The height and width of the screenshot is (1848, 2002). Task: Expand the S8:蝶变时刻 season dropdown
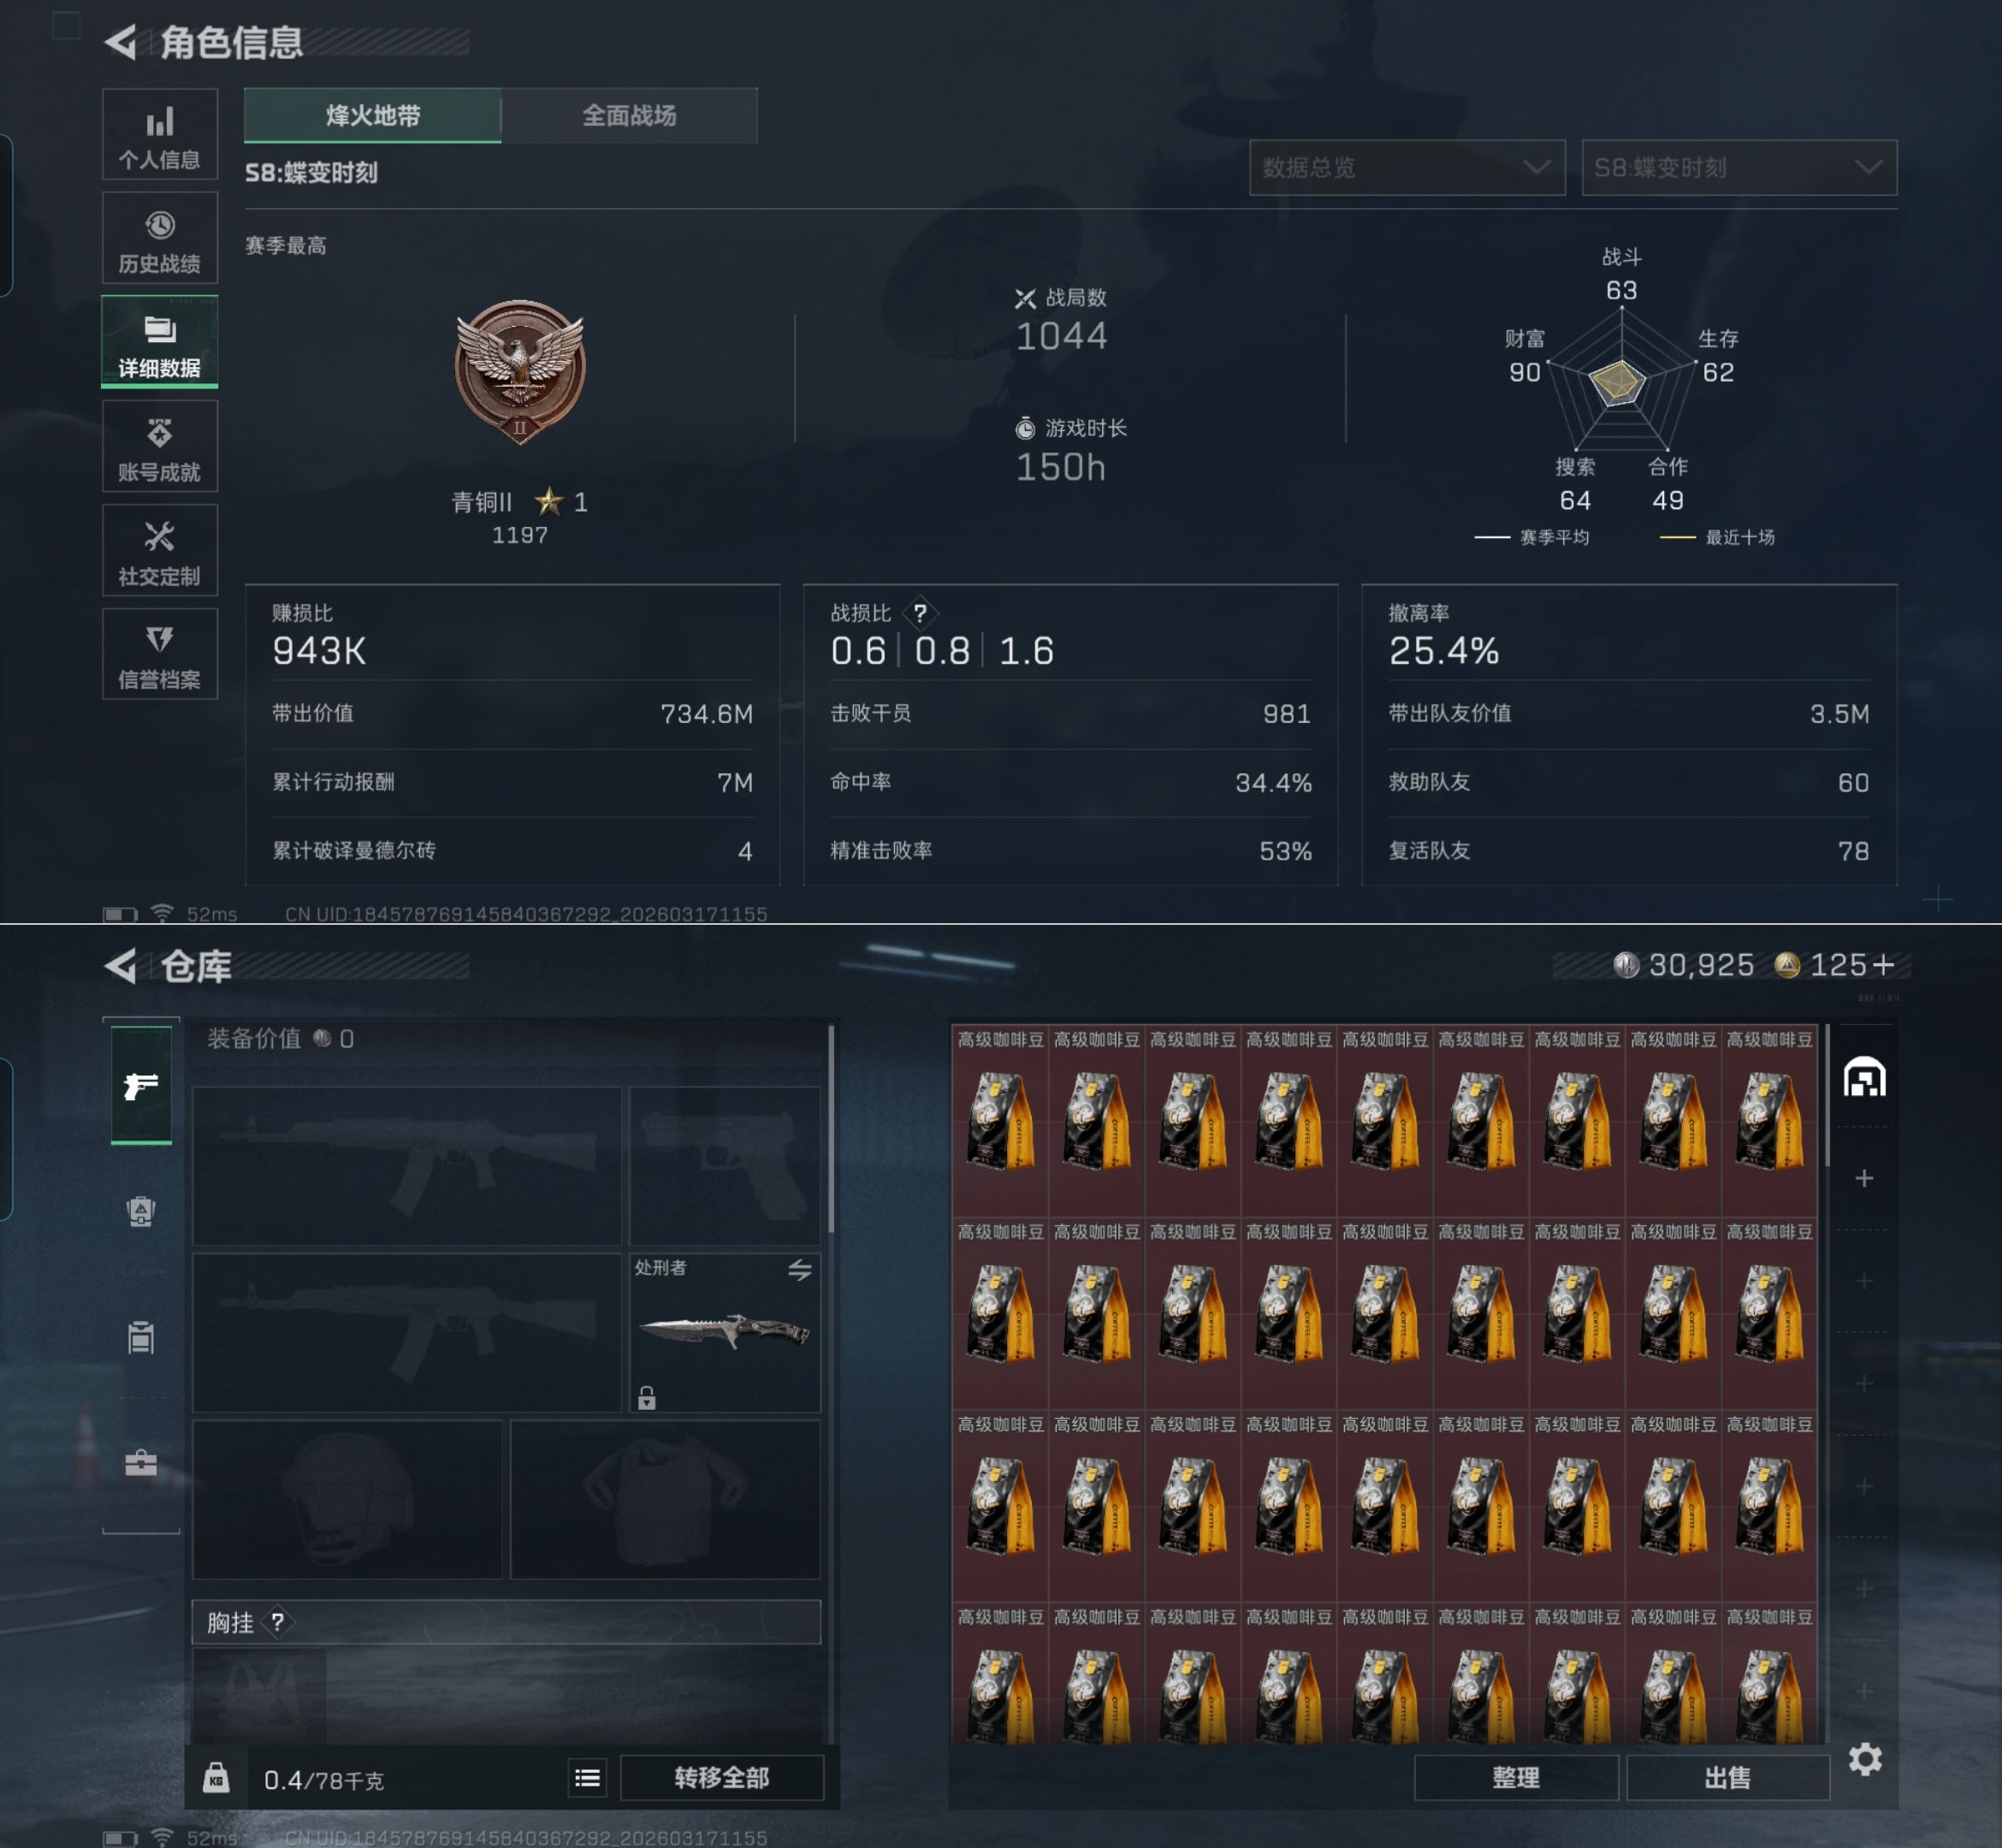click(x=1739, y=168)
